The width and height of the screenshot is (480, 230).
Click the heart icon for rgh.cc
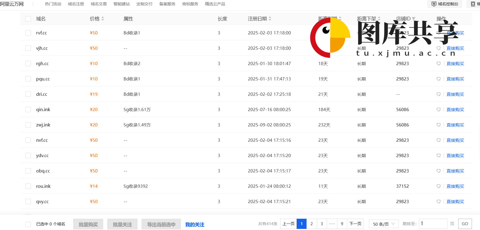438,63
